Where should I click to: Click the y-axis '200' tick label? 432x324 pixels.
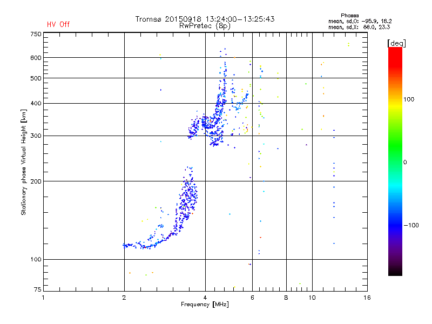[x=36, y=181]
